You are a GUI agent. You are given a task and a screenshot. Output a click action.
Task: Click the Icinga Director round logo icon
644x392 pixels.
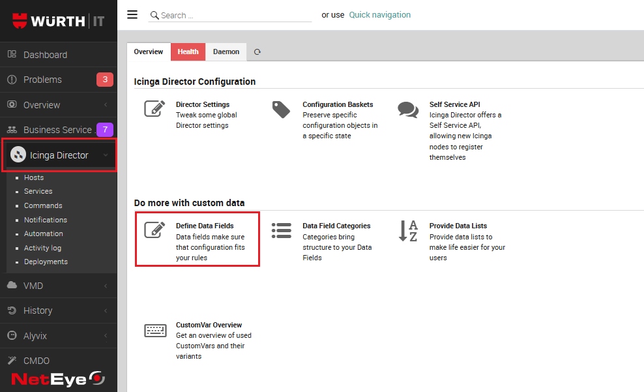18,155
